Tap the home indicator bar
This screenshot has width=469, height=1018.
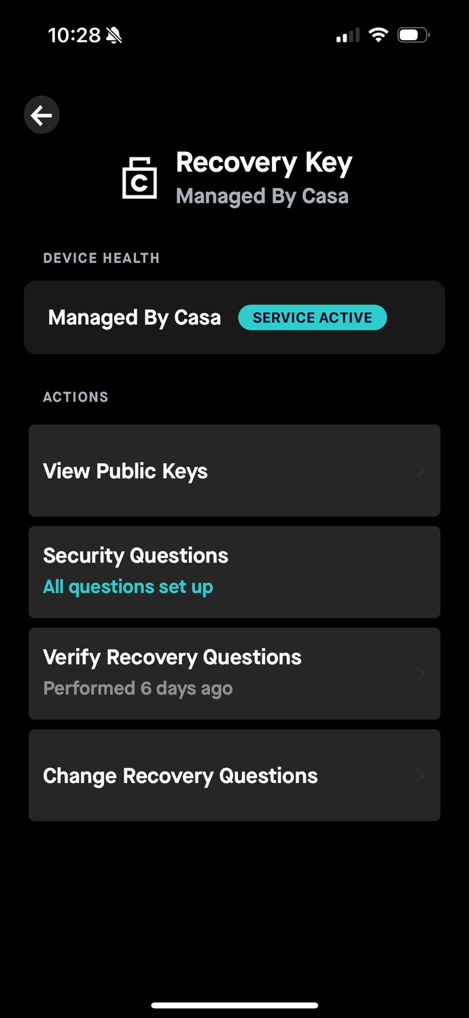[234, 1004]
